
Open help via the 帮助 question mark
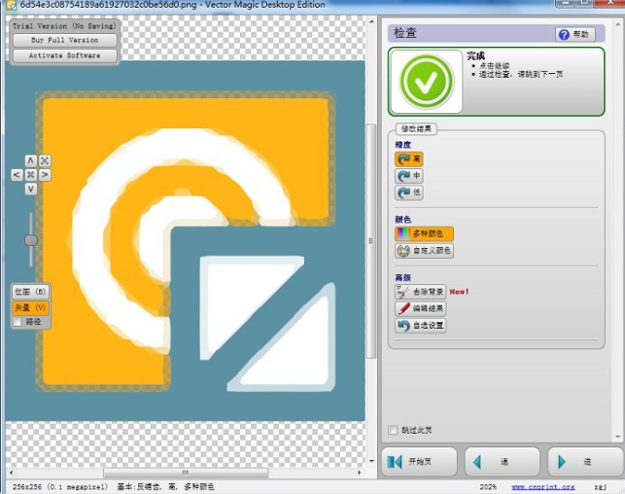(x=575, y=34)
